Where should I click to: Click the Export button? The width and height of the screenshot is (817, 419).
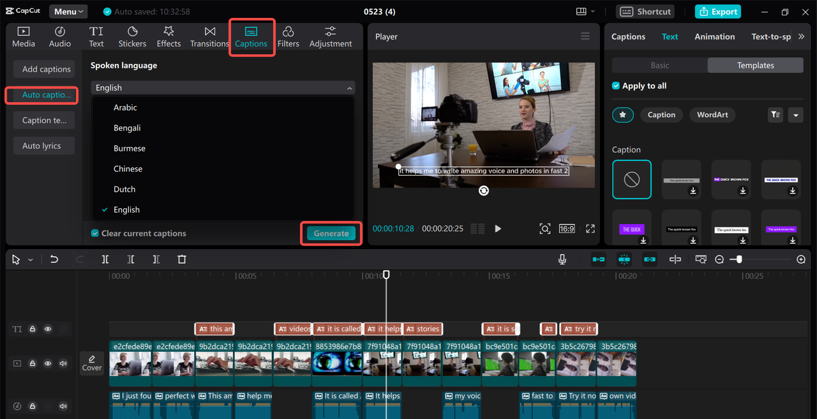pos(719,11)
